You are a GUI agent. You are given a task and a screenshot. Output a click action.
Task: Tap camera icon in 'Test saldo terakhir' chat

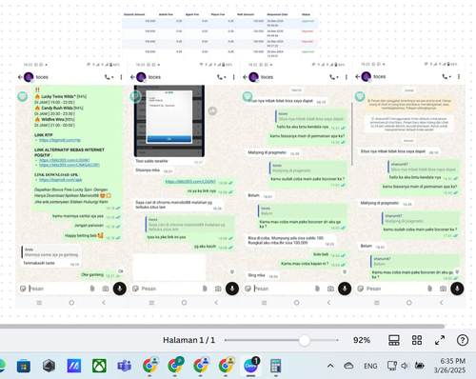click(x=218, y=289)
